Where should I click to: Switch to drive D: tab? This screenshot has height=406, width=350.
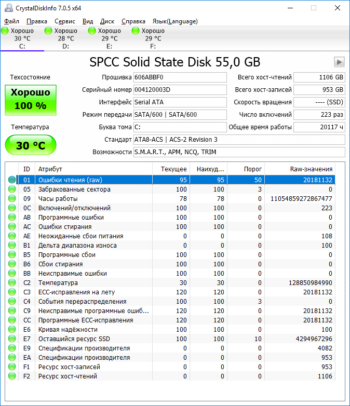[65, 38]
